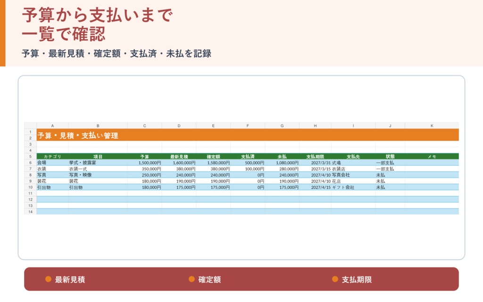Select the 280,000円 unpaid cell

pos(282,169)
